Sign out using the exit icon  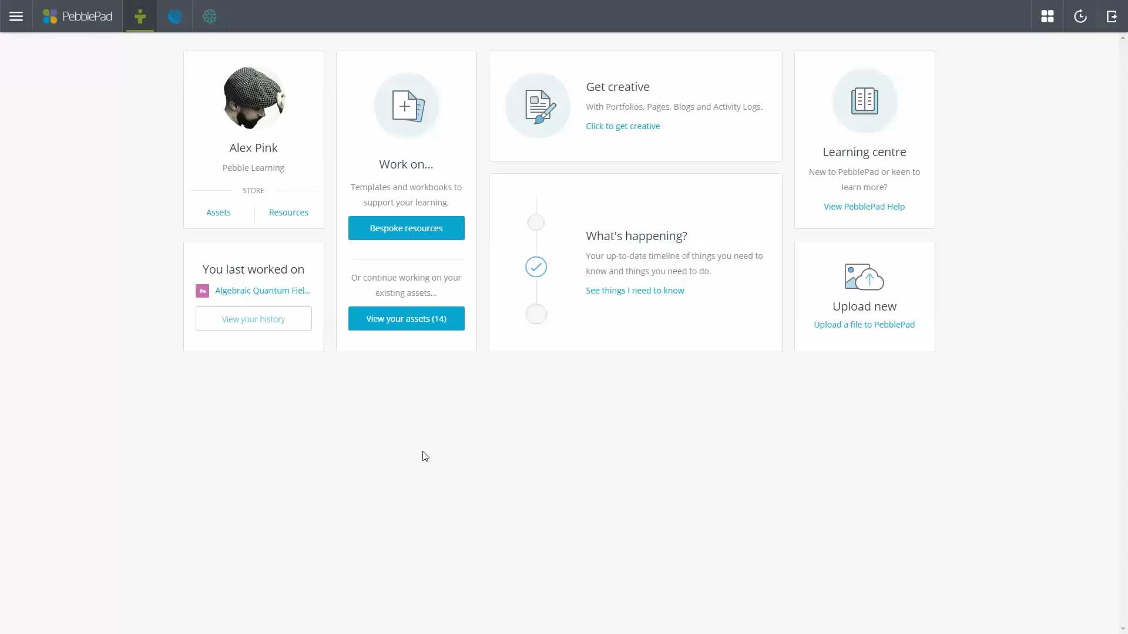[x=1112, y=16]
